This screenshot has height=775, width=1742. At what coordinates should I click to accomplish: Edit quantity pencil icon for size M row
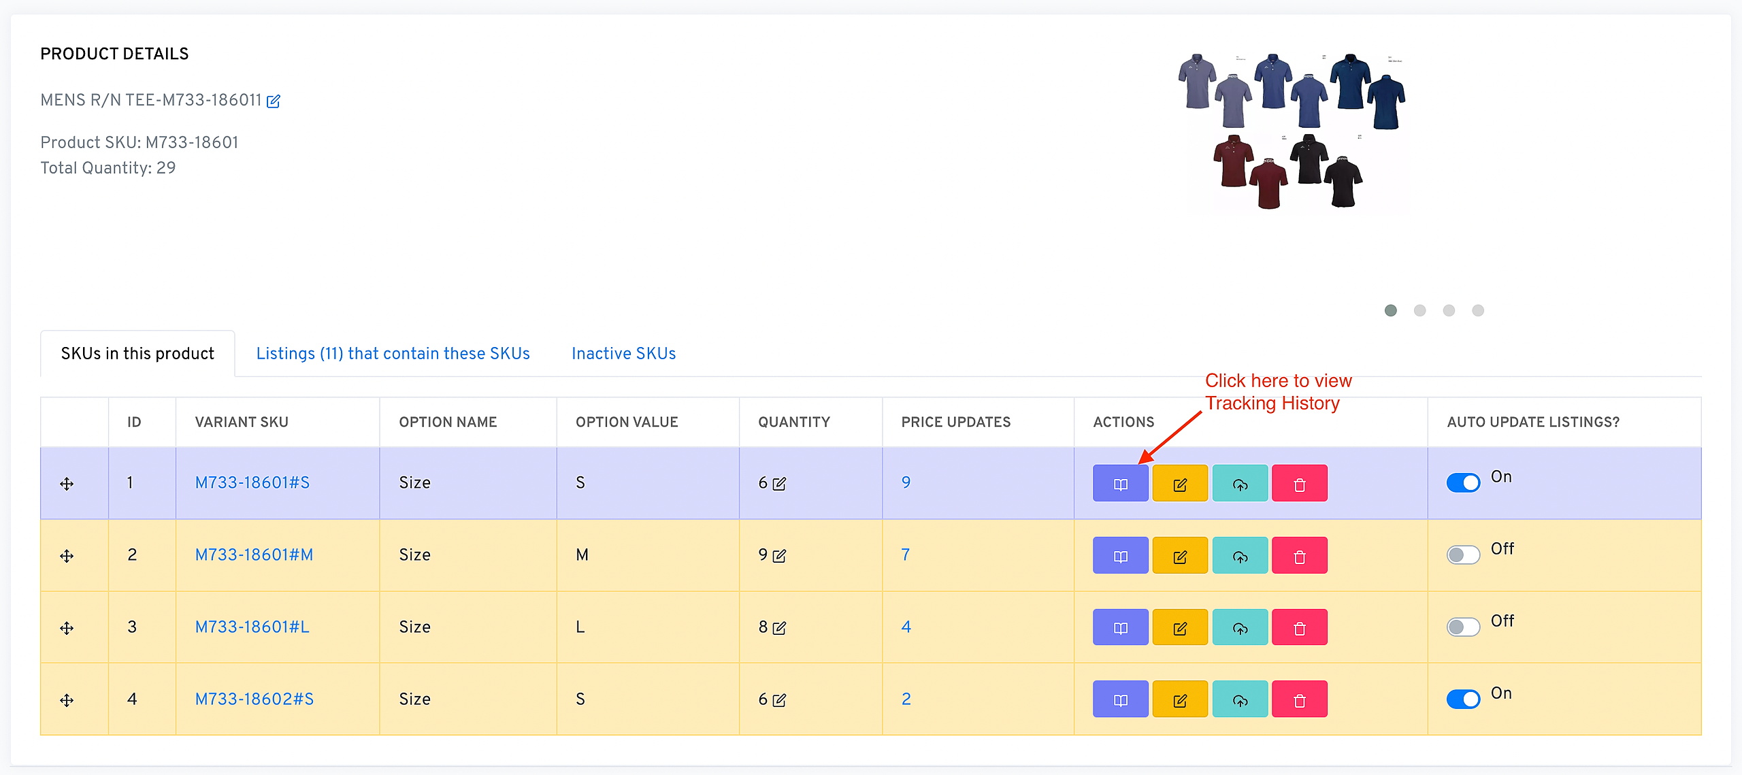point(780,556)
